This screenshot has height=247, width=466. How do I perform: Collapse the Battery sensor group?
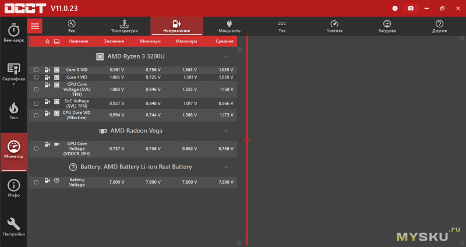coord(226,167)
